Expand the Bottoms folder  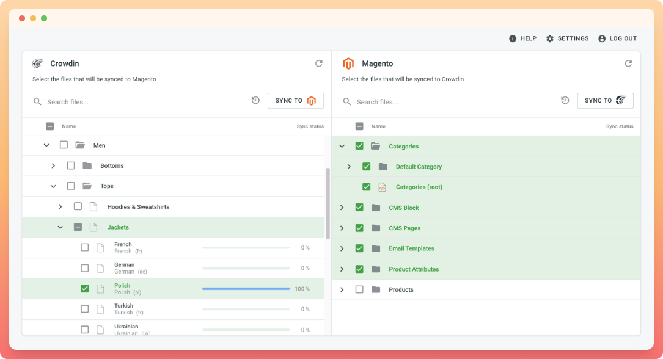(x=53, y=165)
